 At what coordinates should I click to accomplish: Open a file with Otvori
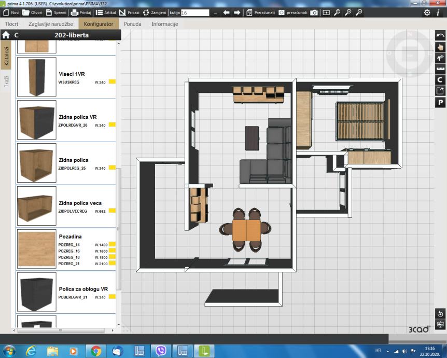pos(32,12)
